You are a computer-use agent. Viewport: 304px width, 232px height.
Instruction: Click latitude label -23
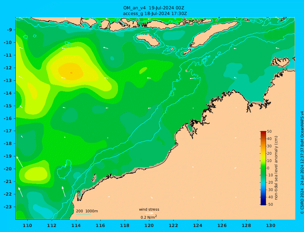tap(8, 207)
